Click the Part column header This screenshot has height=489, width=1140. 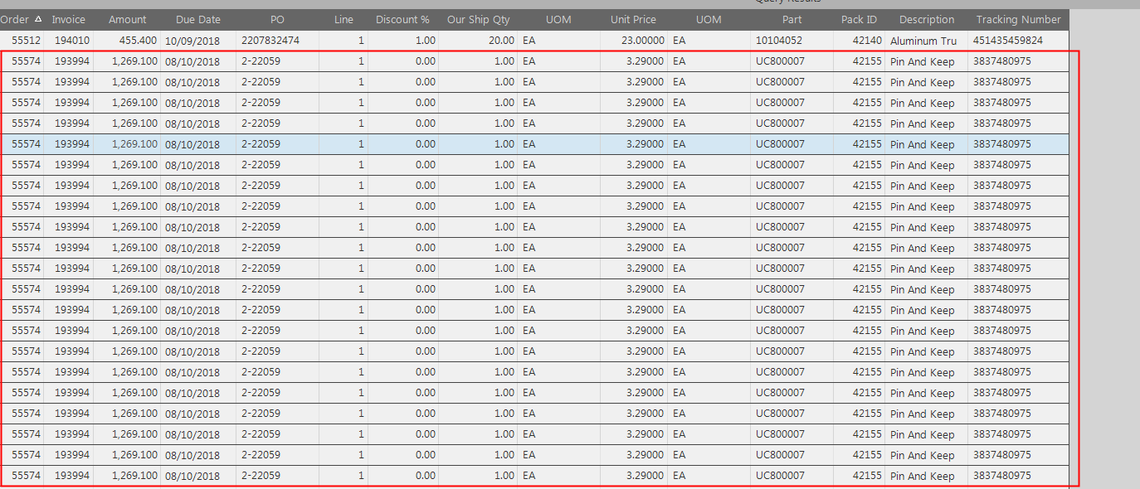click(792, 20)
